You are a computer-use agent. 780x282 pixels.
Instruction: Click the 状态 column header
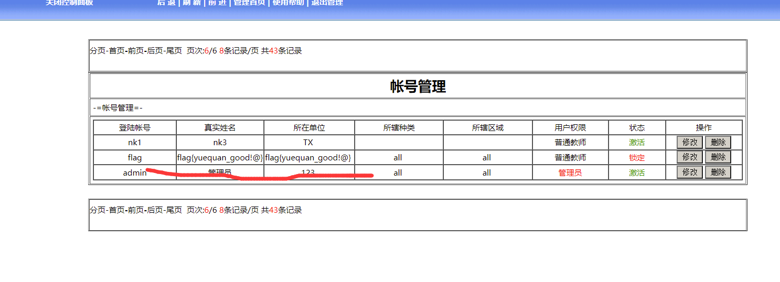pyautogui.click(x=637, y=128)
